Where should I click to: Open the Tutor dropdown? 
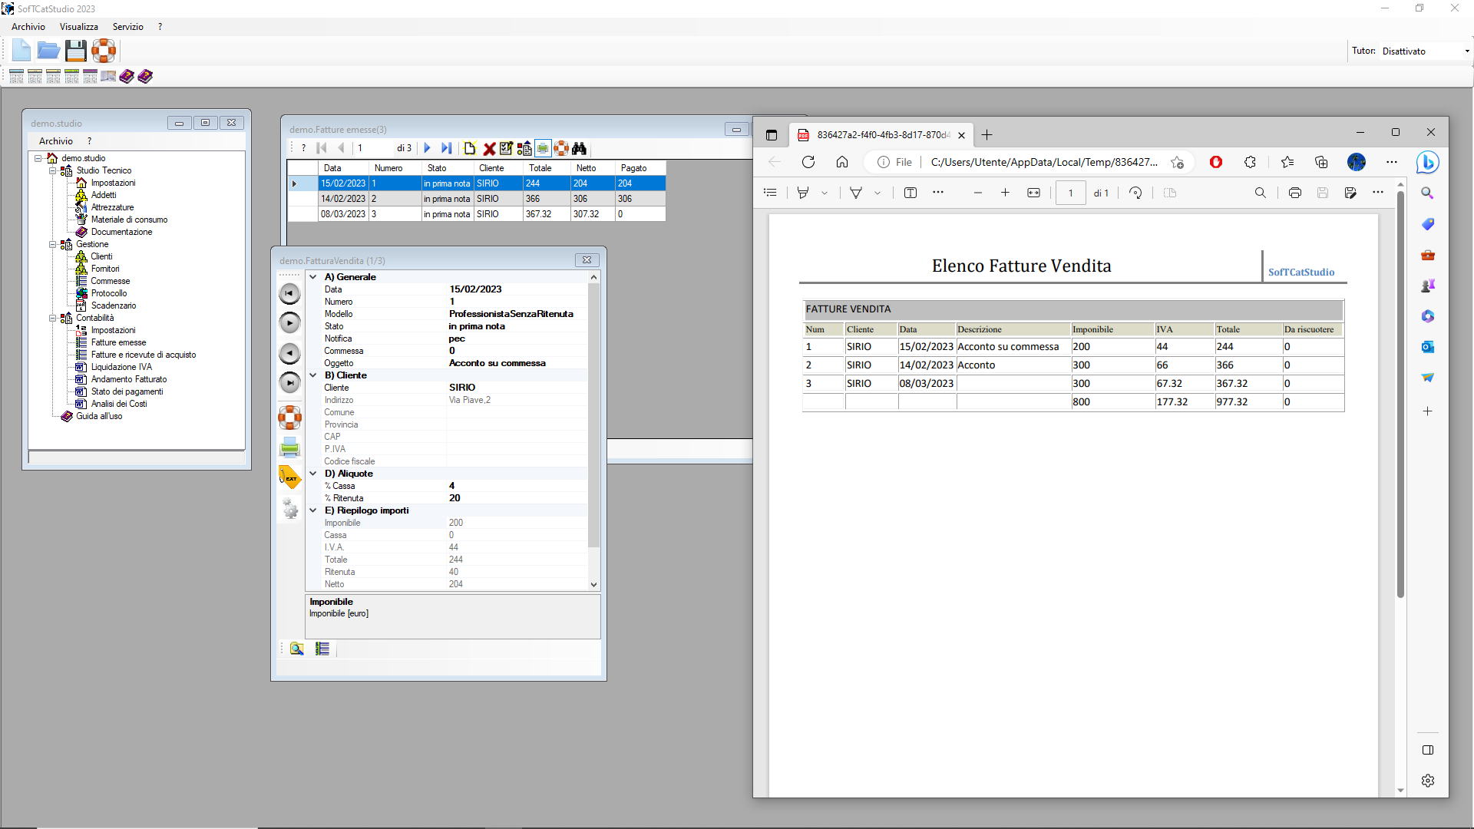1426,51
